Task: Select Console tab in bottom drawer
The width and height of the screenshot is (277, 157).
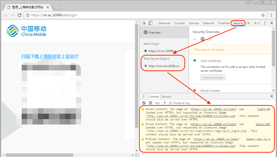Action: [153, 97]
